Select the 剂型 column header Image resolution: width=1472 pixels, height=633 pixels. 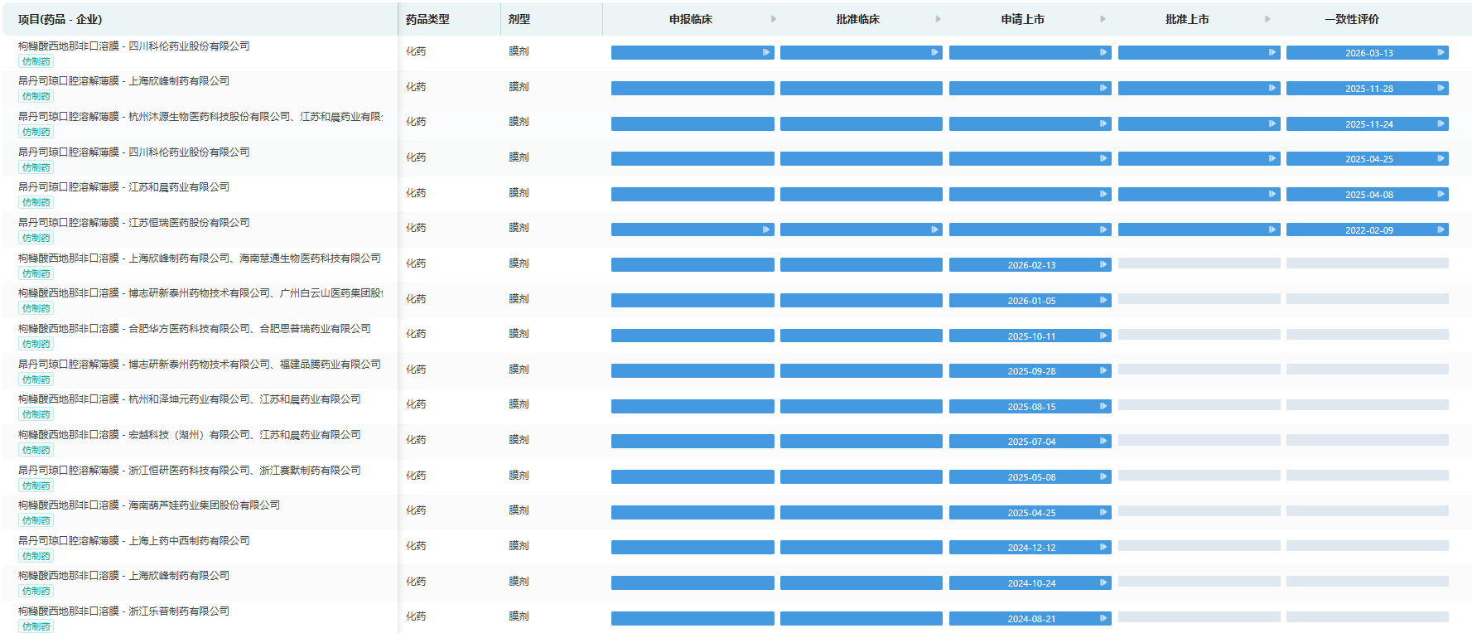(519, 19)
